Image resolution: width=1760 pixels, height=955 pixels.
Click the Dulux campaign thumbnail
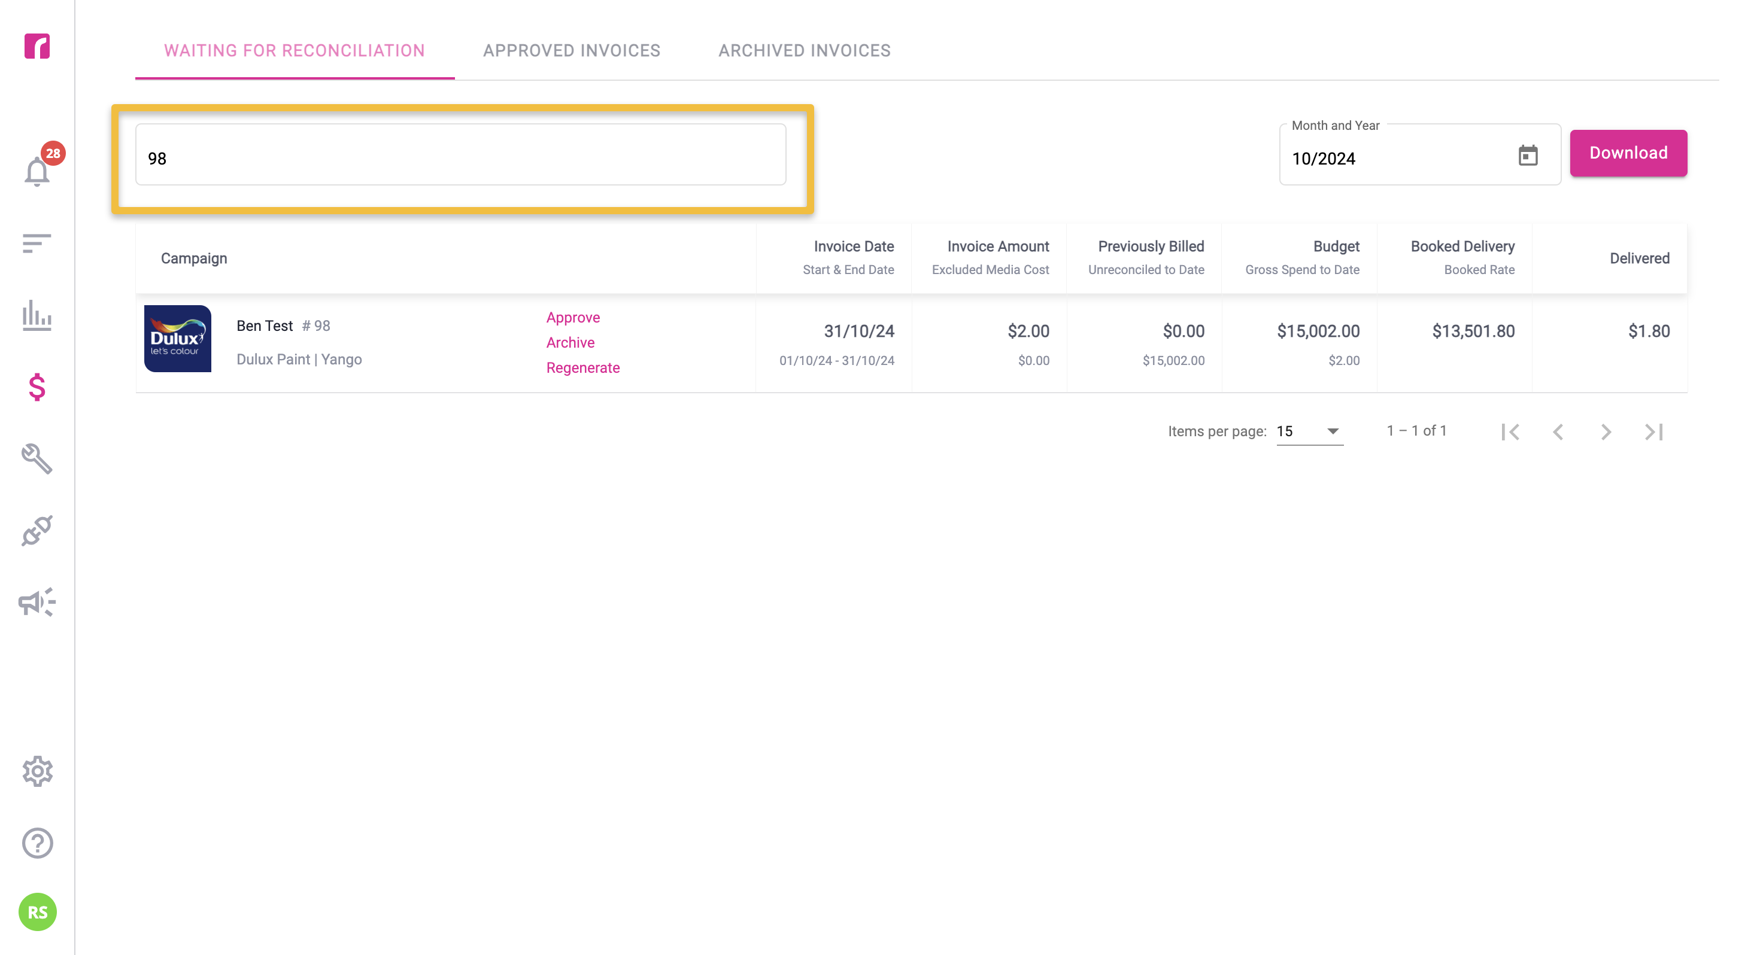[x=178, y=339]
